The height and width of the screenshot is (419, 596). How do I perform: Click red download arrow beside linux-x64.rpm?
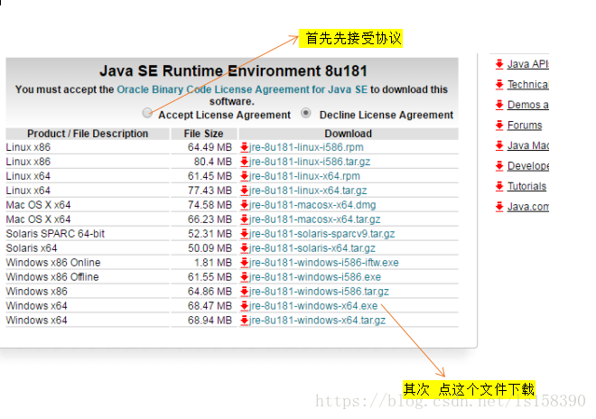[x=245, y=176]
